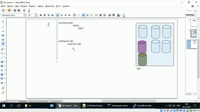The width and height of the screenshot is (200, 112).
Task: Select the green cylinder shape
Action: click(142, 59)
